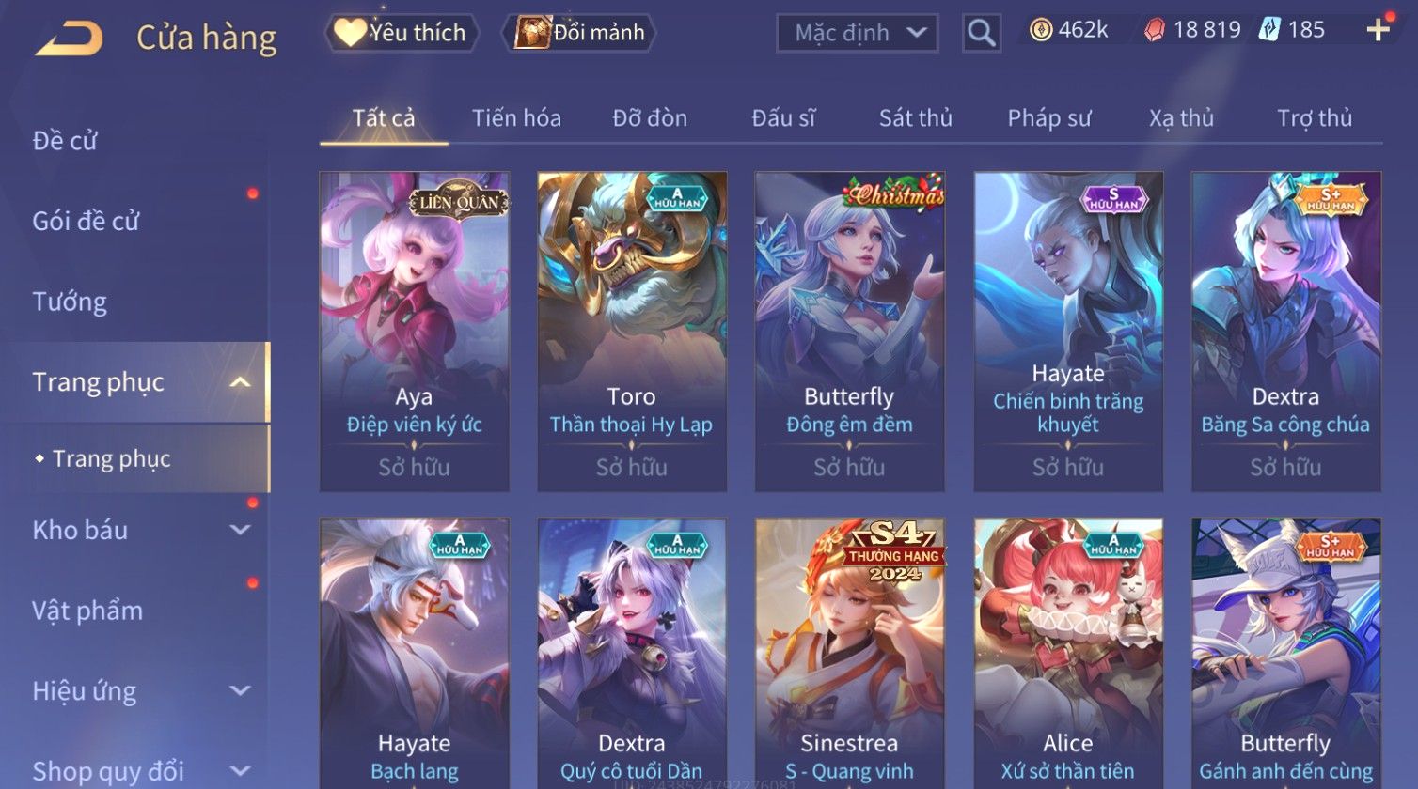
Task: Tap the blue voucher currency icon
Action: [x=1268, y=30]
